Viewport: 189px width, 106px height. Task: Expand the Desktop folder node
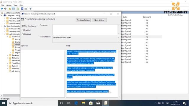coord(7,55)
